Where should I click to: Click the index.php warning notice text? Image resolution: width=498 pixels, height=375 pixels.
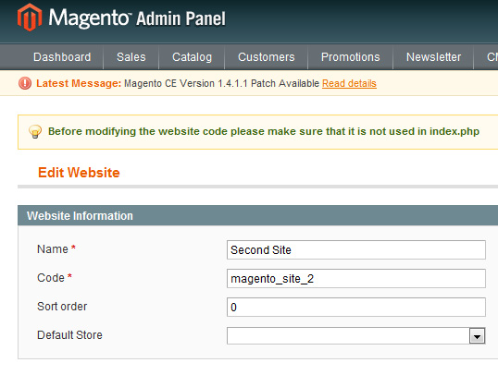pyautogui.click(x=264, y=131)
